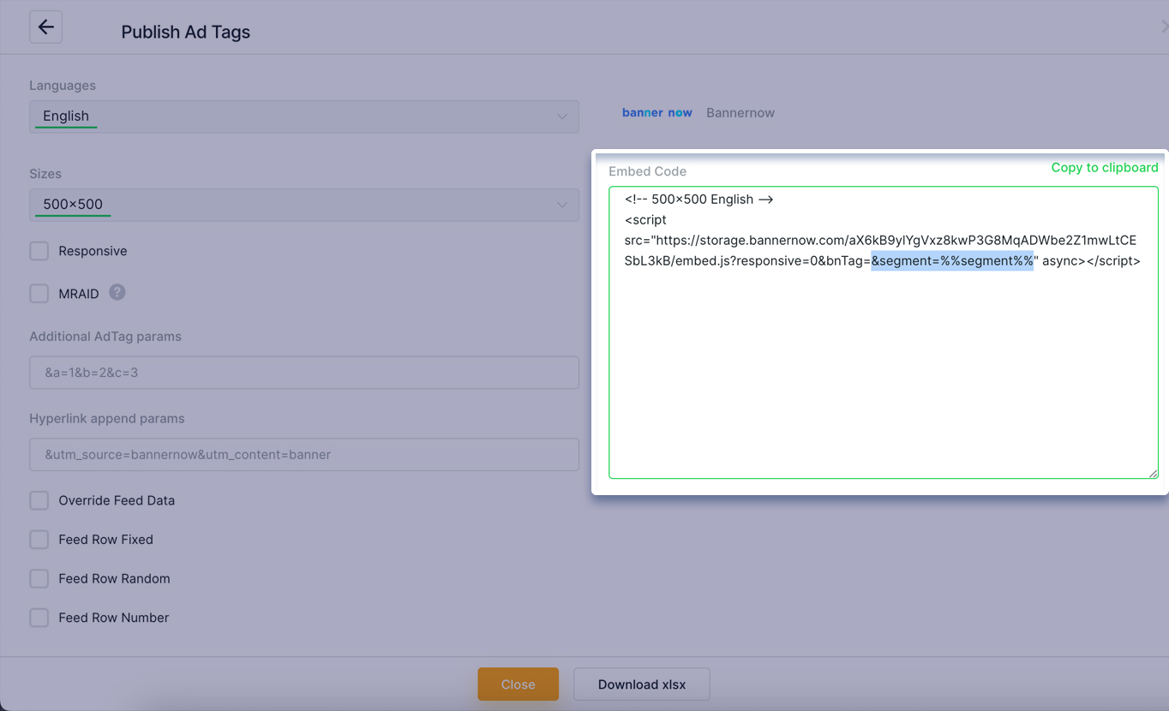
Task: Click the Additional AdTag params label
Action: [x=105, y=337]
